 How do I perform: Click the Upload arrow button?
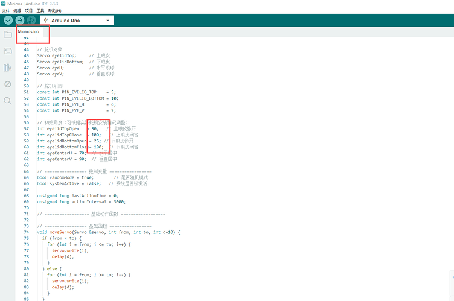pyautogui.click(x=19, y=21)
